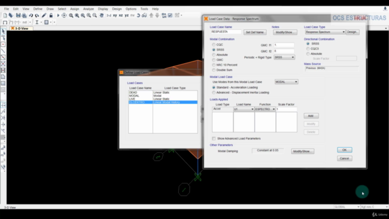This screenshot has width=389, height=219.
Task: Click the Load Case Name input field
Action: (225, 32)
